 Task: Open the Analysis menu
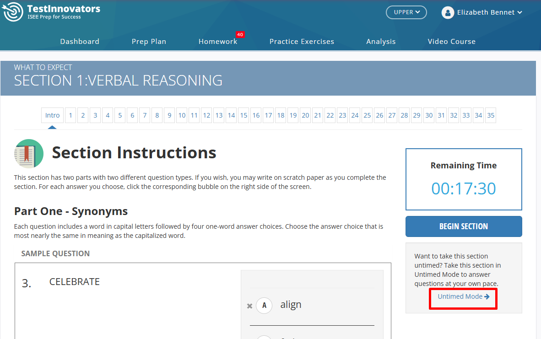coord(381,41)
